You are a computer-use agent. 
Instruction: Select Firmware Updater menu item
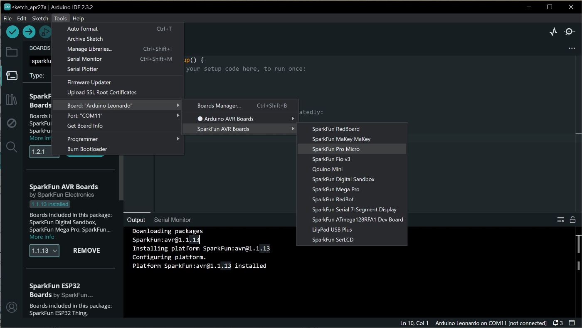(118, 82)
